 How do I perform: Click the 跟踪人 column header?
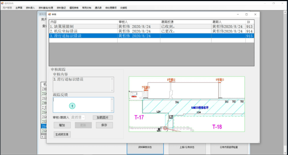(228, 22)
